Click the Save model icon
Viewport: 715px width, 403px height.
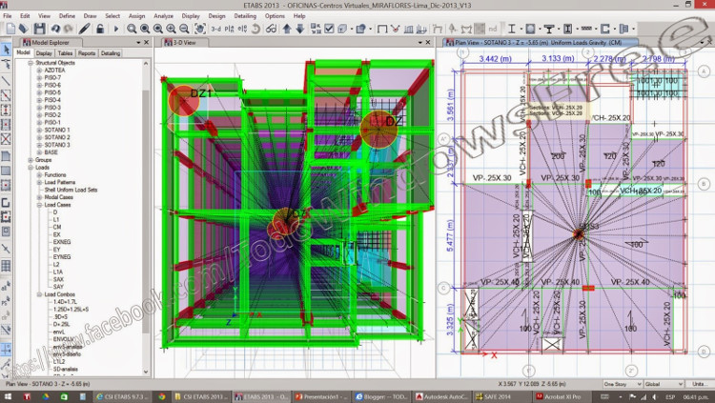(40, 29)
